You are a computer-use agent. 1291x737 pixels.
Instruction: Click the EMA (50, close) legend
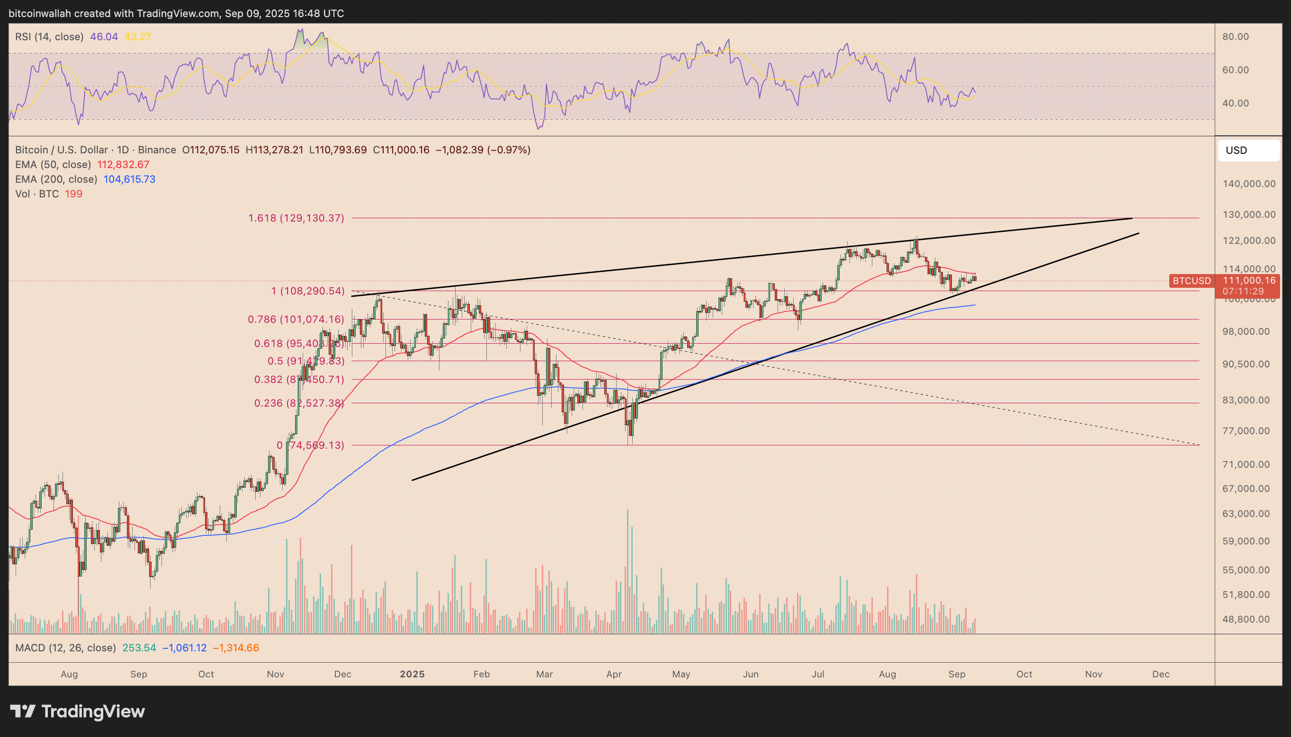(x=53, y=165)
